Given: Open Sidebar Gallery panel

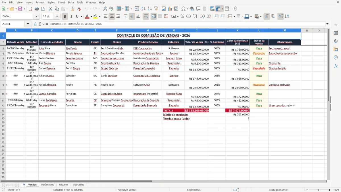Looking at the screenshot, I should point(336,49).
